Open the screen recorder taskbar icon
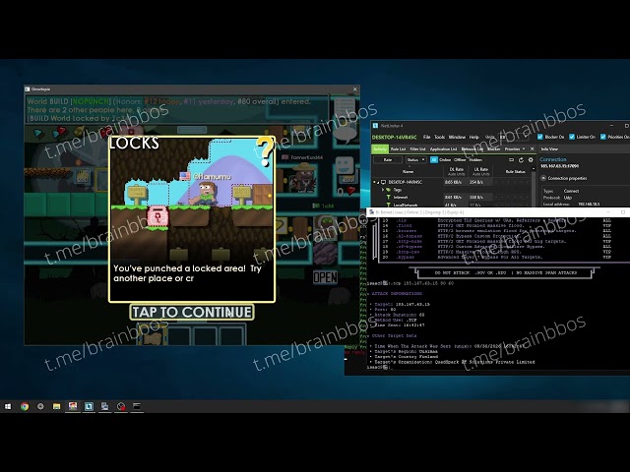Viewport: 630px width, 472px height. [121, 406]
